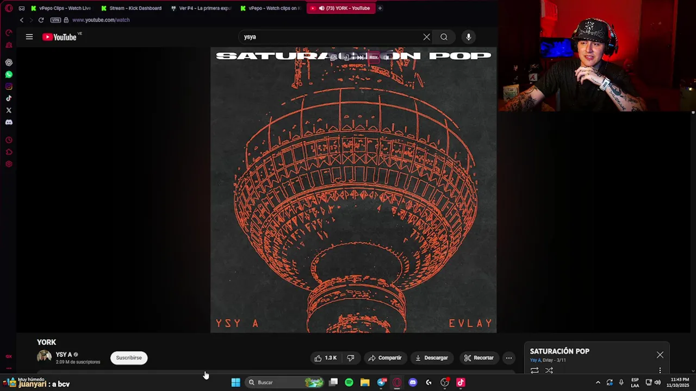Image resolution: width=696 pixels, height=391 pixels.
Task: Click the video player album artwork
Action: [x=353, y=190]
